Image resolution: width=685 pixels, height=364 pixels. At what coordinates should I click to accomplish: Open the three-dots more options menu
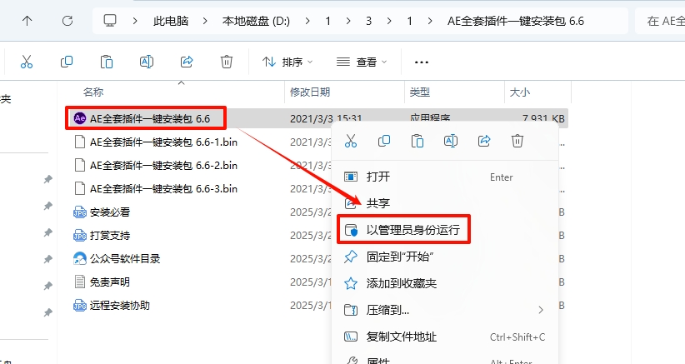[421, 62]
